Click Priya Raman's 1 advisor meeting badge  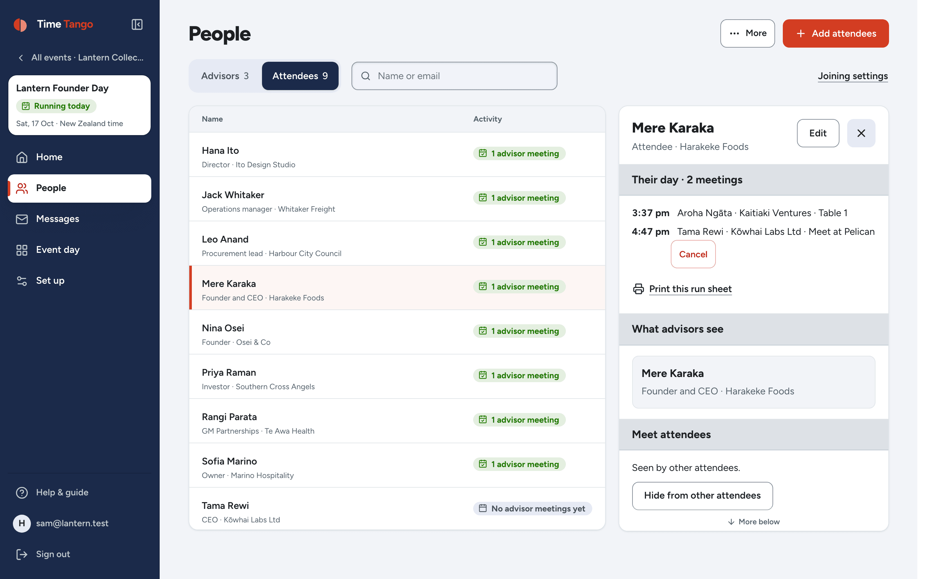click(519, 375)
